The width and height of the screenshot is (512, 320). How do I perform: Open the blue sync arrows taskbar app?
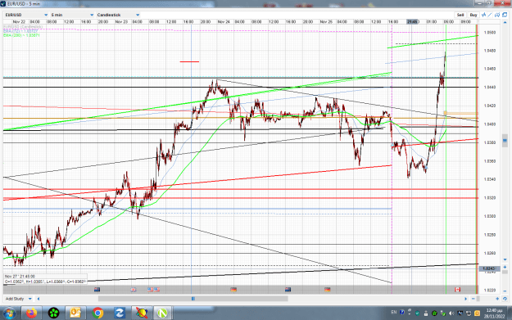pos(119,313)
